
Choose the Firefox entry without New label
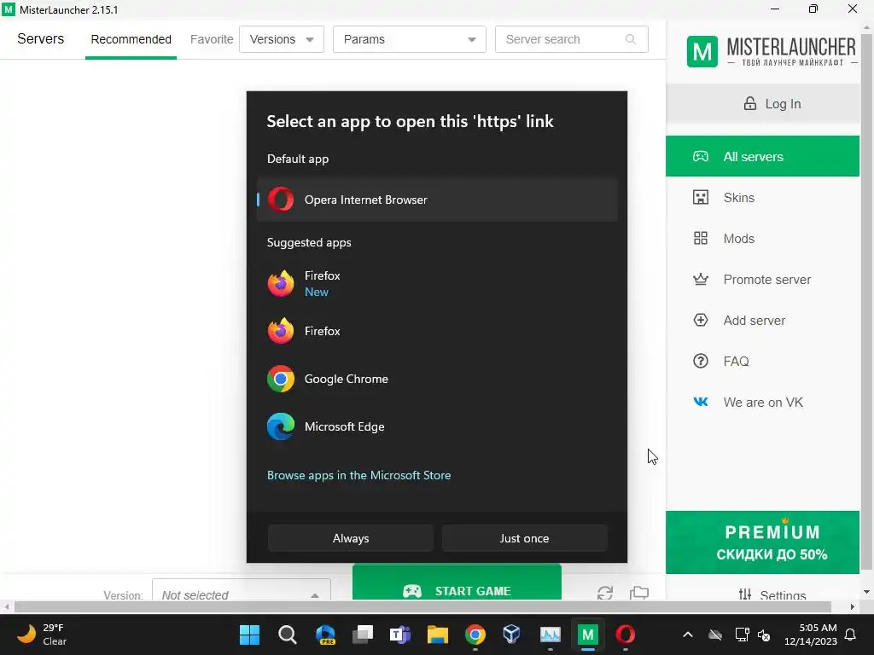(x=437, y=331)
